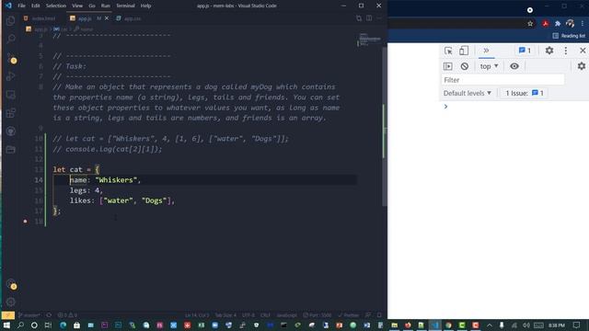589x331 pixels.
Task: Toggle the DevTools device toolbar
Action: tap(464, 51)
